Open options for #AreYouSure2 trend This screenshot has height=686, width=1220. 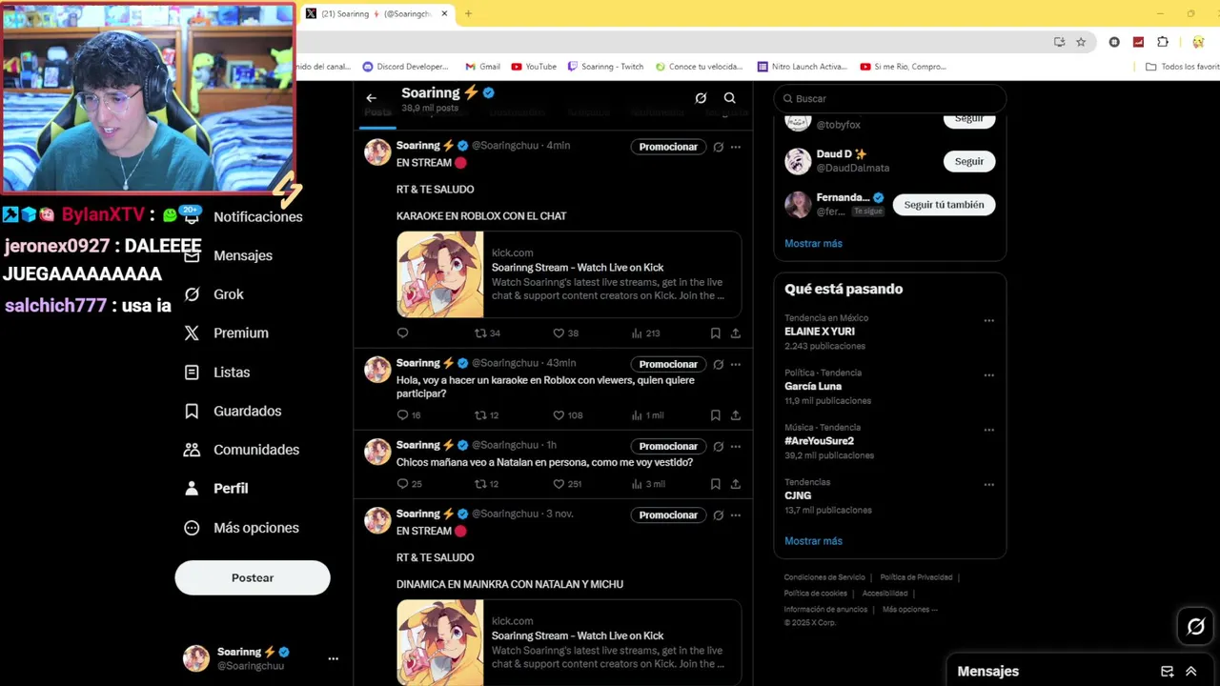tap(989, 430)
